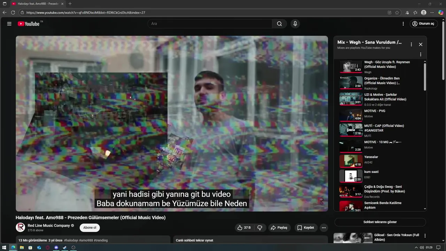Image resolution: width=446 pixels, height=251 pixels.
Task: Click the video player to pause
Action: [x=172, y=123]
